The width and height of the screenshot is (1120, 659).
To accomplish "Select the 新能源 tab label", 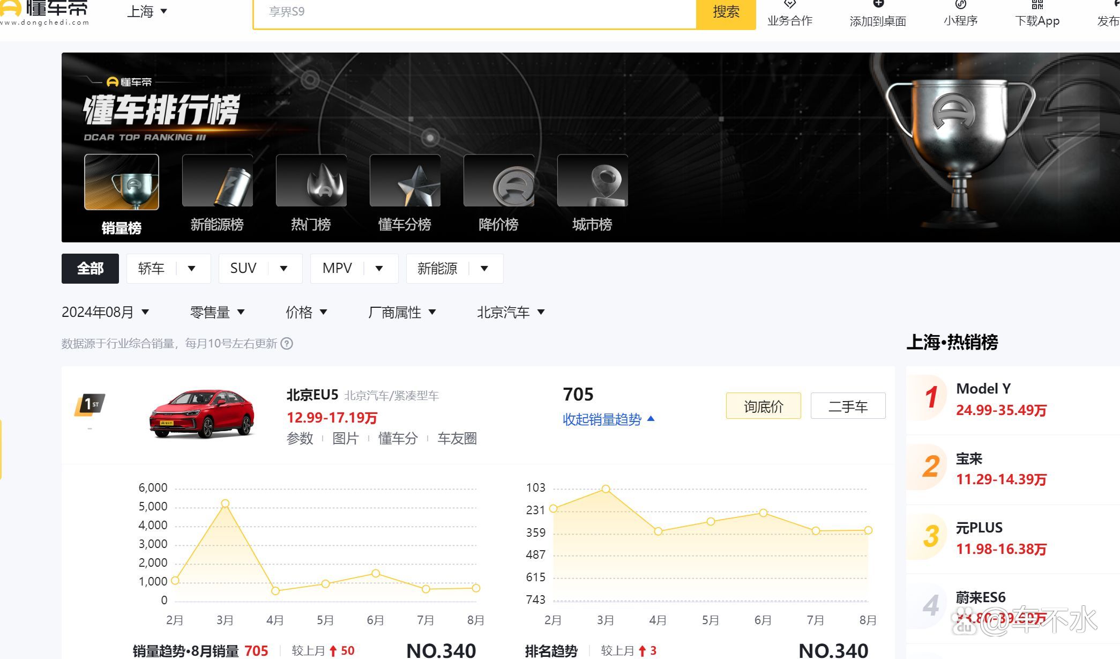I will coord(437,269).
